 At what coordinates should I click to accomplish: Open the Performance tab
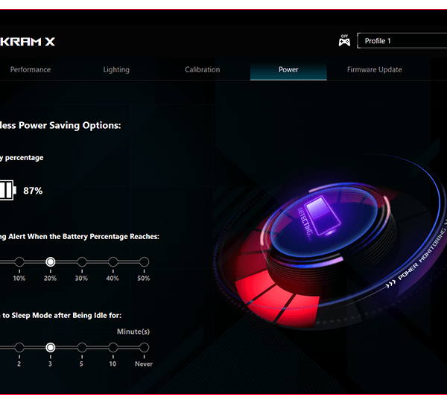[31, 70]
